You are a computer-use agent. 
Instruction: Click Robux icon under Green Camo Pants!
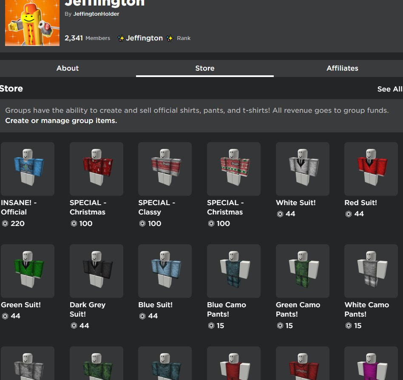280,326
